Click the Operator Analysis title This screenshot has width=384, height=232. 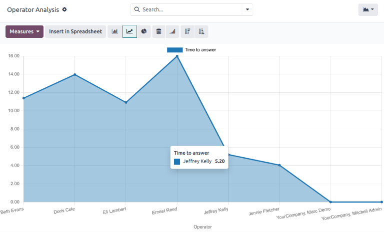(x=32, y=9)
